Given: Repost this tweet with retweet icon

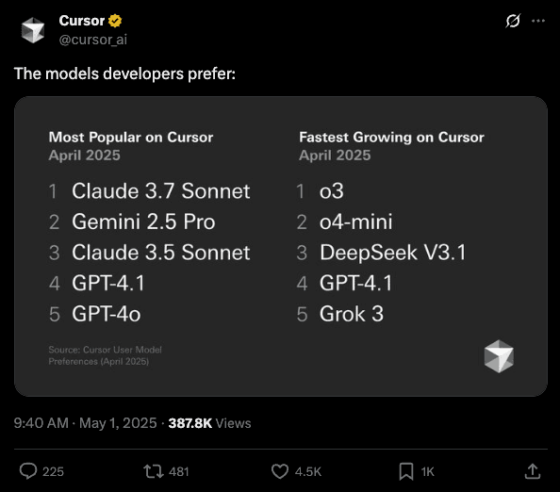Looking at the screenshot, I should pyautogui.click(x=154, y=471).
